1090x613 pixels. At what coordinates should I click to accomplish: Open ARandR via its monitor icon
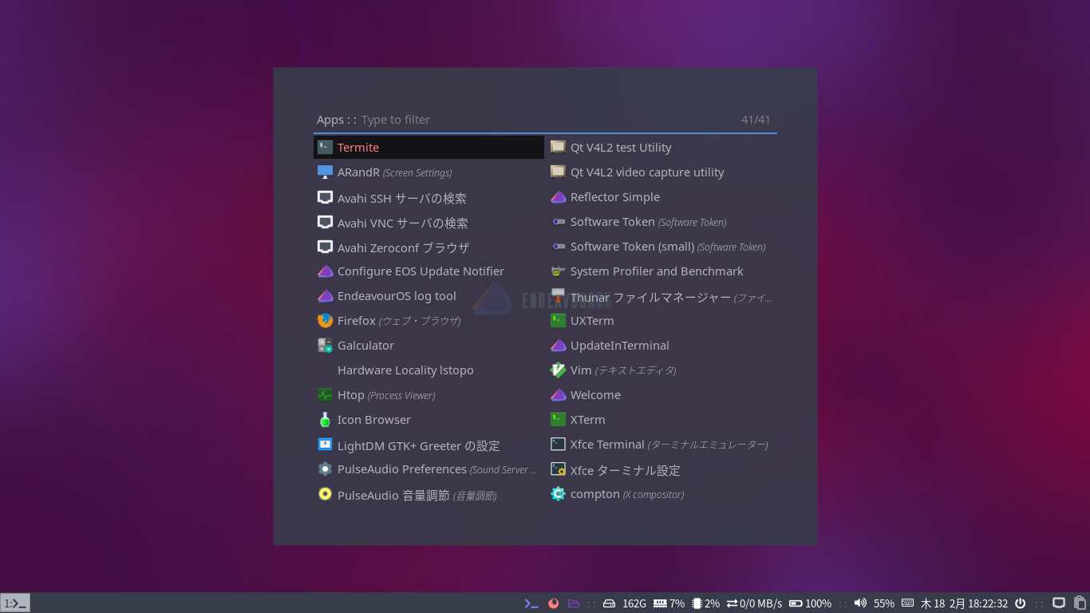(x=325, y=172)
